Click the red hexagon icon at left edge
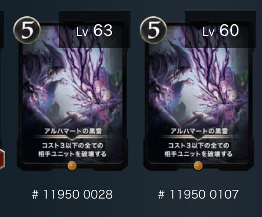Image resolution: width=262 pixels, height=217 pixels. pyautogui.click(x=2, y=159)
